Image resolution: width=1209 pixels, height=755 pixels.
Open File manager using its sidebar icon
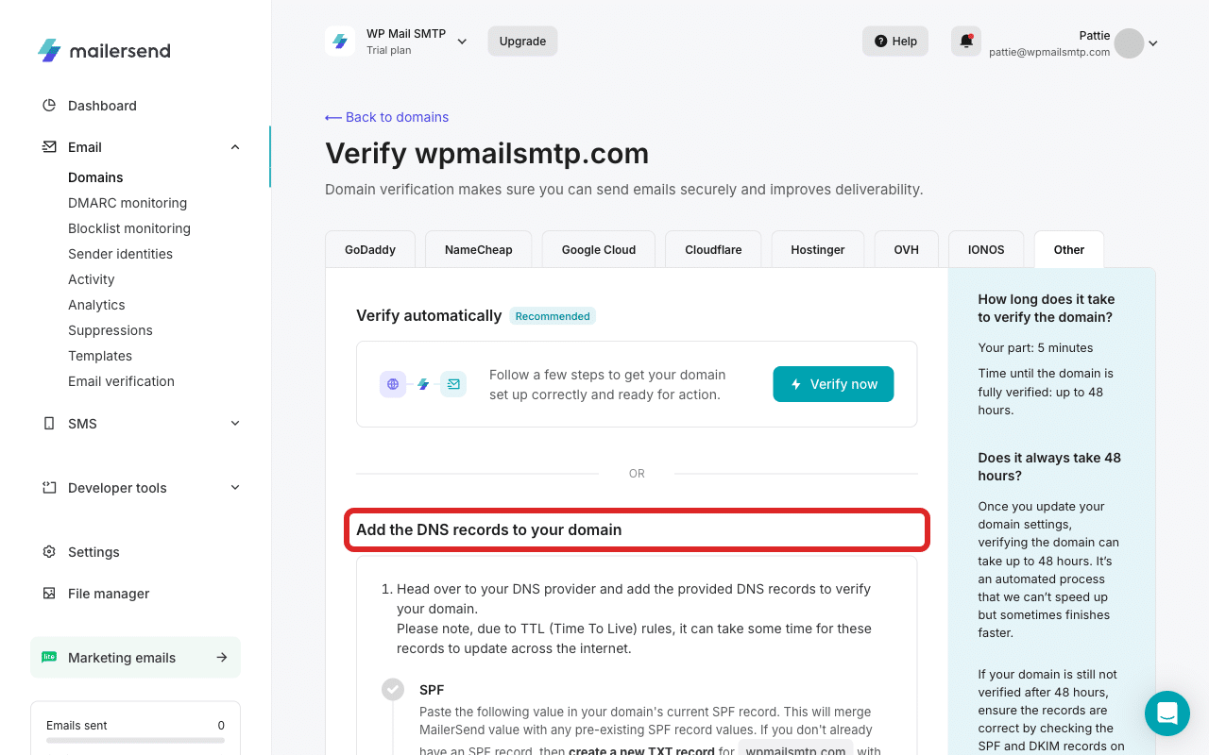click(x=49, y=593)
